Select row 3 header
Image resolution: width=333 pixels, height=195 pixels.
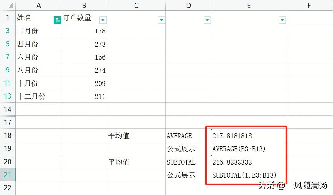pyautogui.click(x=8, y=31)
